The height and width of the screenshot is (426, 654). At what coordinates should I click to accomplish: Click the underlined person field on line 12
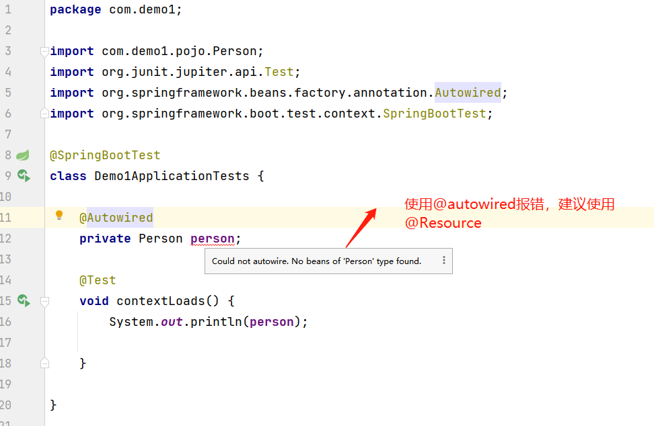(x=213, y=239)
